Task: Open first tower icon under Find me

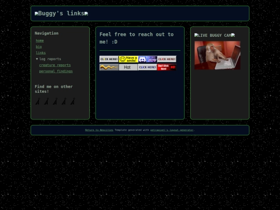Action: (38, 101)
